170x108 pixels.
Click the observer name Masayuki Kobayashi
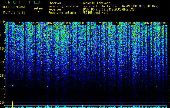coord(97,3)
